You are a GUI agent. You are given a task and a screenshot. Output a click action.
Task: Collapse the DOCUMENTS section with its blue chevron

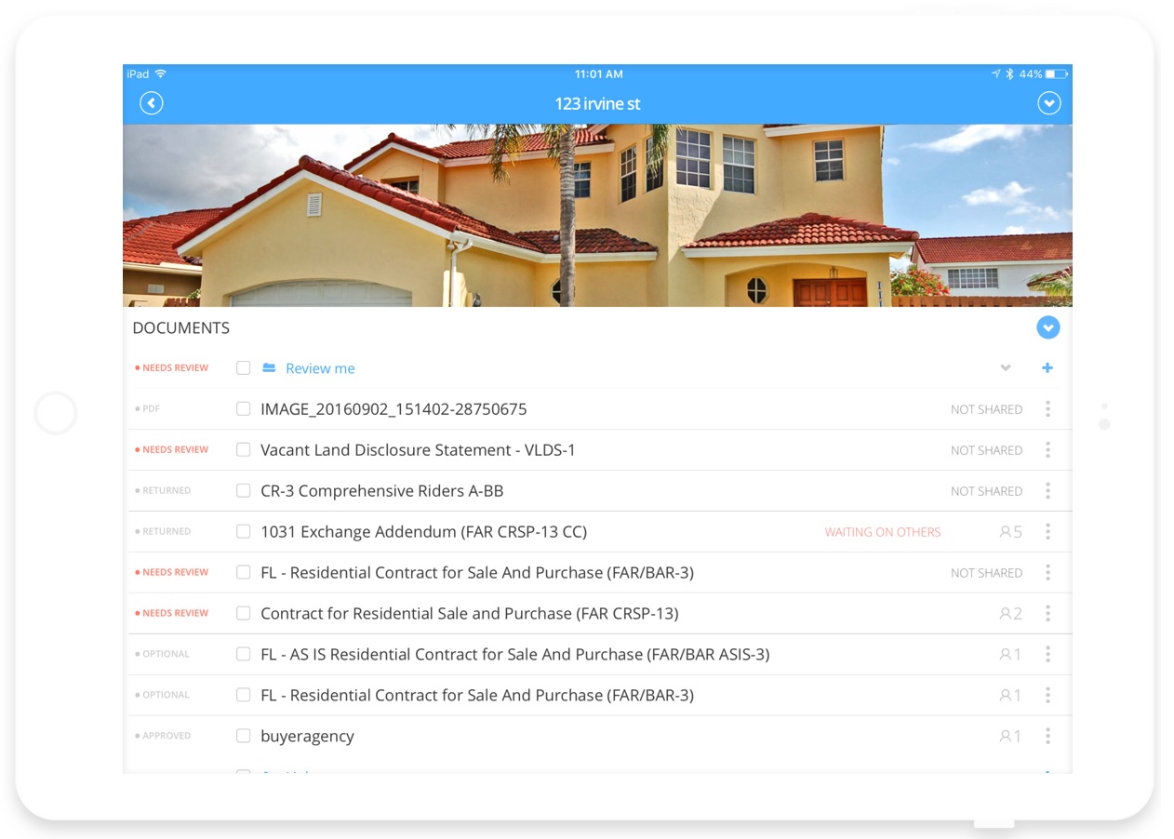[1047, 327]
